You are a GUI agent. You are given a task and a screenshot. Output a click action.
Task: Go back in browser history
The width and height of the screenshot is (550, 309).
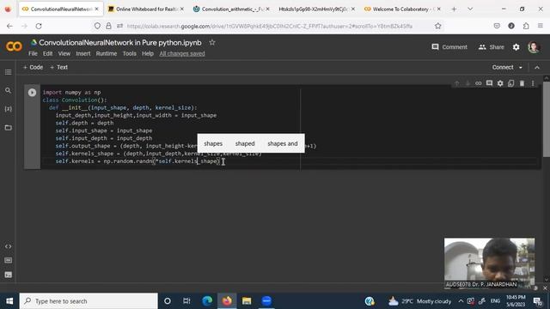(x=9, y=26)
